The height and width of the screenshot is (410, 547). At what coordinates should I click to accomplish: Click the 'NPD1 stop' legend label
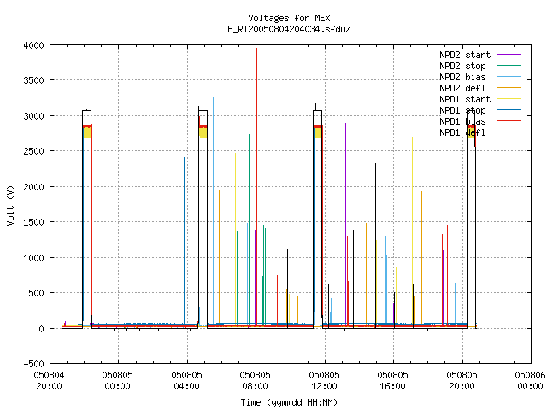462,110
